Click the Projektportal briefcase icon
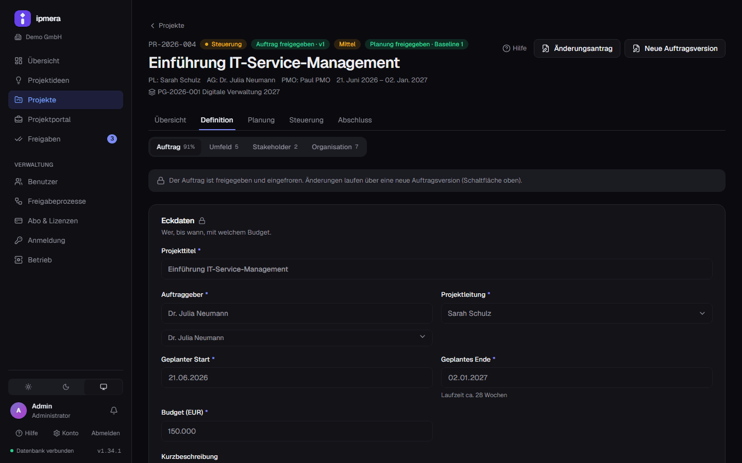The width and height of the screenshot is (742, 463). 19,119
